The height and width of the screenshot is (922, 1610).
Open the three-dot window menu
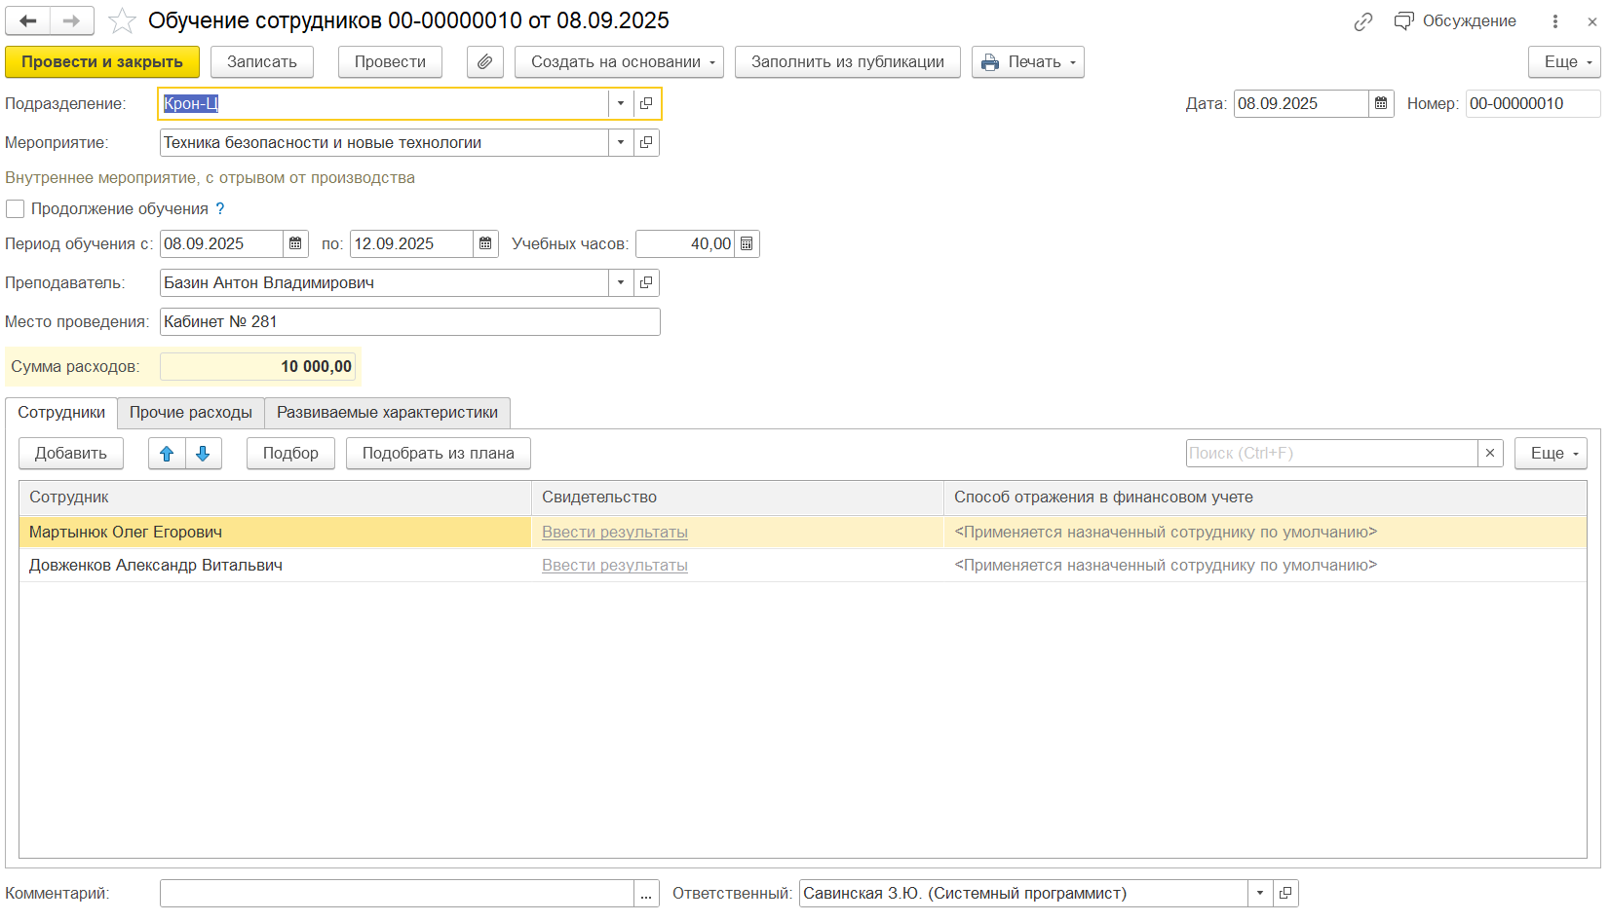point(1555,21)
